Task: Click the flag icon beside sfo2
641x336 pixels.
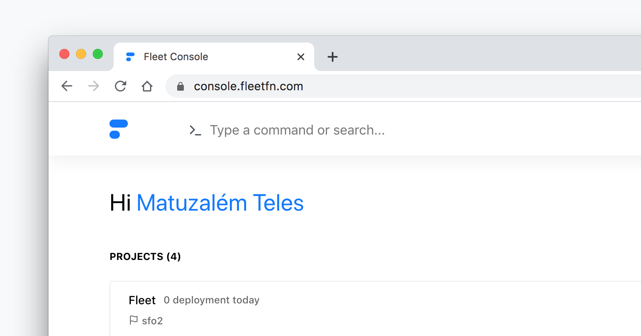Action: tap(133, 321)
